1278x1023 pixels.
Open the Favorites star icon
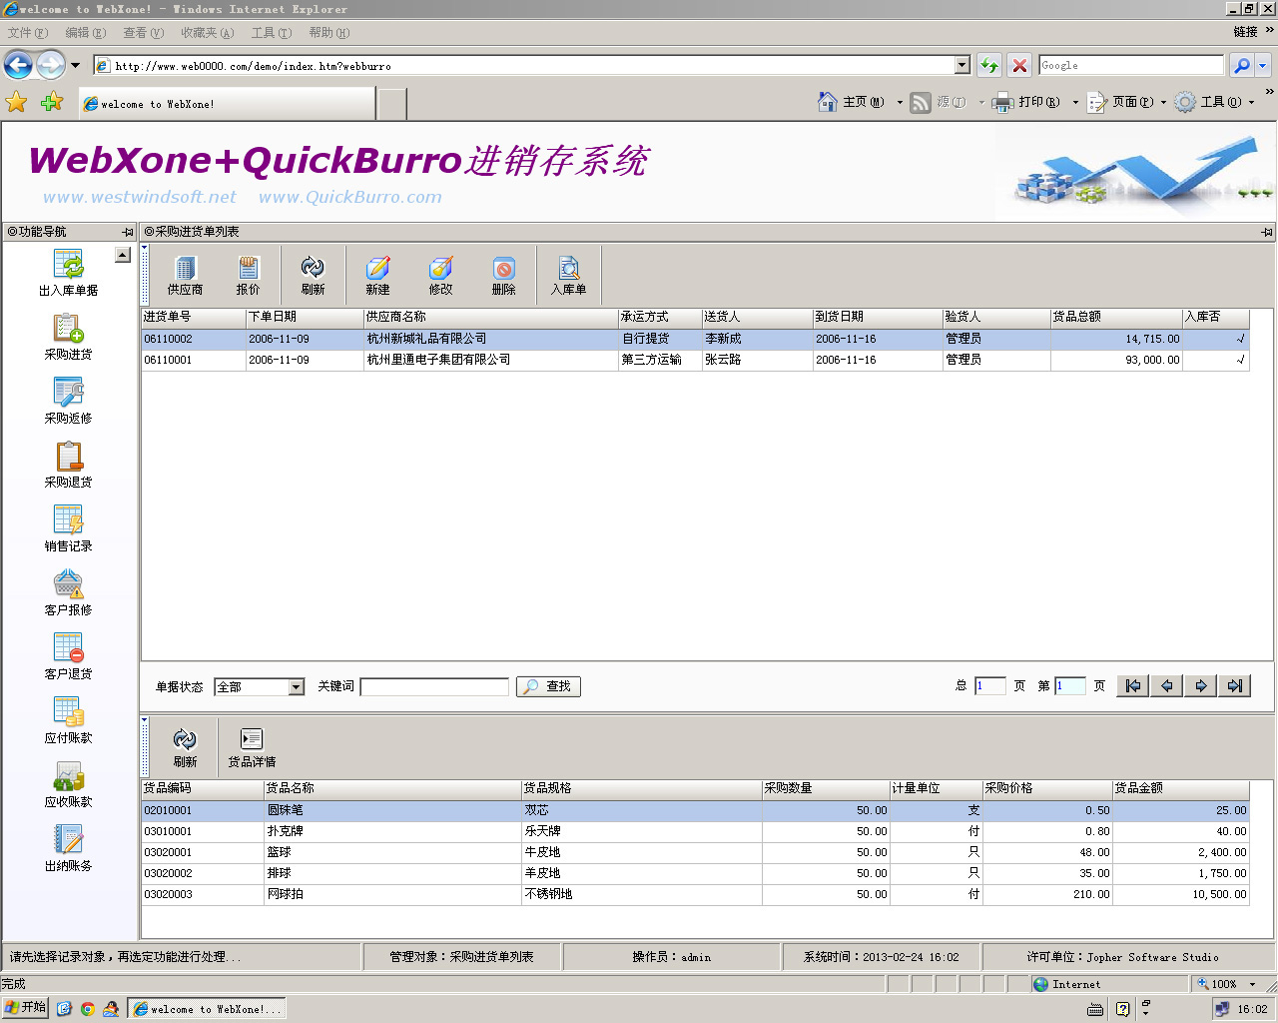click(x=17, y=102)
